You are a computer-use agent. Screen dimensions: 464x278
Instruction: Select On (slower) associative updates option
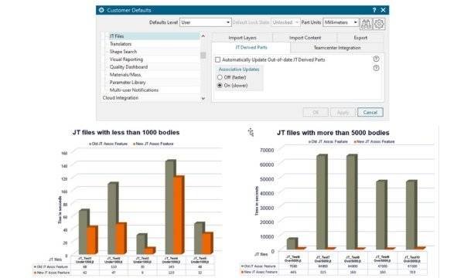[220, 86]
